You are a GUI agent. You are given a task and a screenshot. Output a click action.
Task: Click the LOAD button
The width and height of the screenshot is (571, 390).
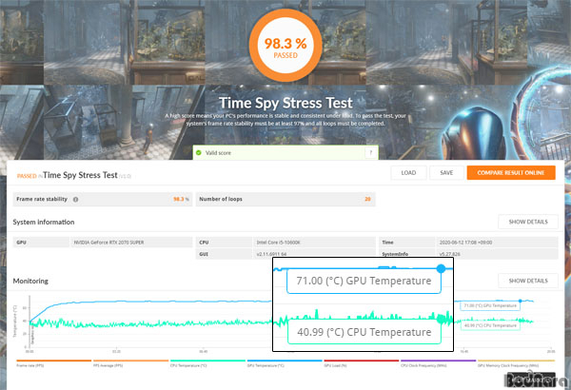pyautogui.click(x=408, y=173)
